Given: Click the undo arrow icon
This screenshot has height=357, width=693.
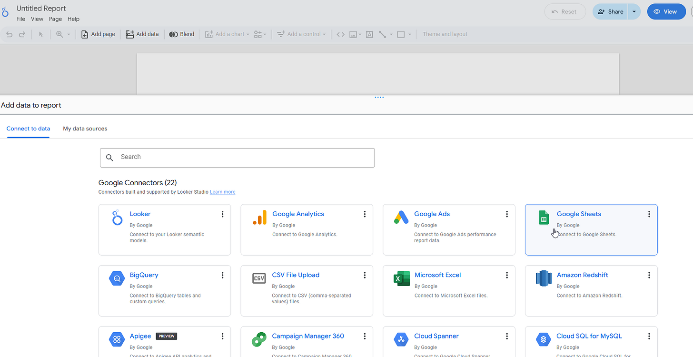Looking at the screenshot, I should tap(9, 34).
